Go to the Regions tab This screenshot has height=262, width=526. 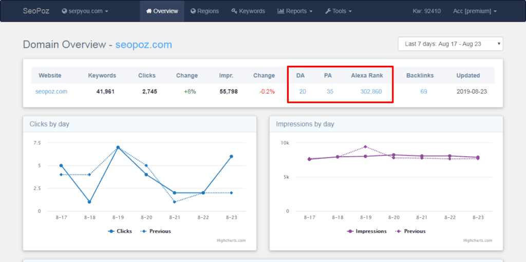[x=204, y=11]
